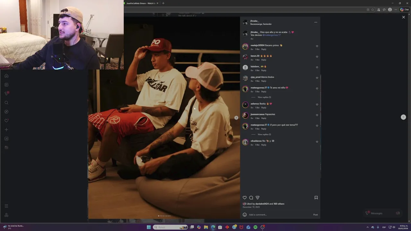Open the Explore compass sidebar icon
The image size is (411, 231).
[x=6, y=112]
